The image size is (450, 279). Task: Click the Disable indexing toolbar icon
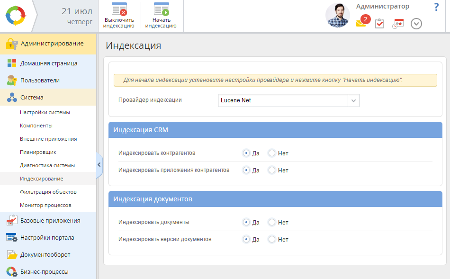(118, 10)
